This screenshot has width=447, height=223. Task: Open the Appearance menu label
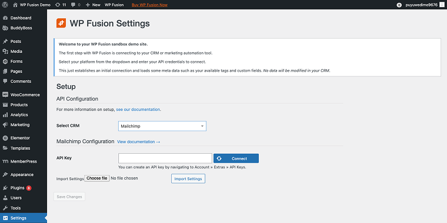click(22, 175)
